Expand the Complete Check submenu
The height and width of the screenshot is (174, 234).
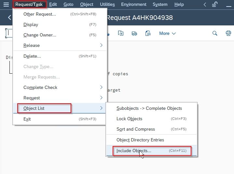tap(60, 87)
